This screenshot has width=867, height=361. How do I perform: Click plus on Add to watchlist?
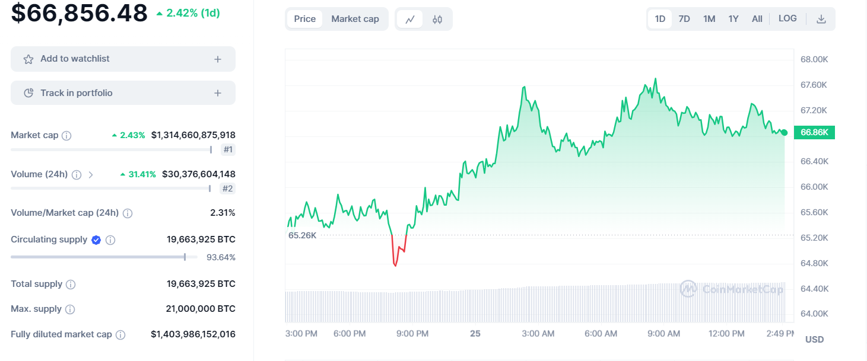[218, 59]
